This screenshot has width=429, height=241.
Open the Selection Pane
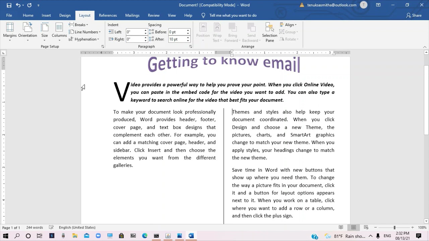(x=269, y=32)
